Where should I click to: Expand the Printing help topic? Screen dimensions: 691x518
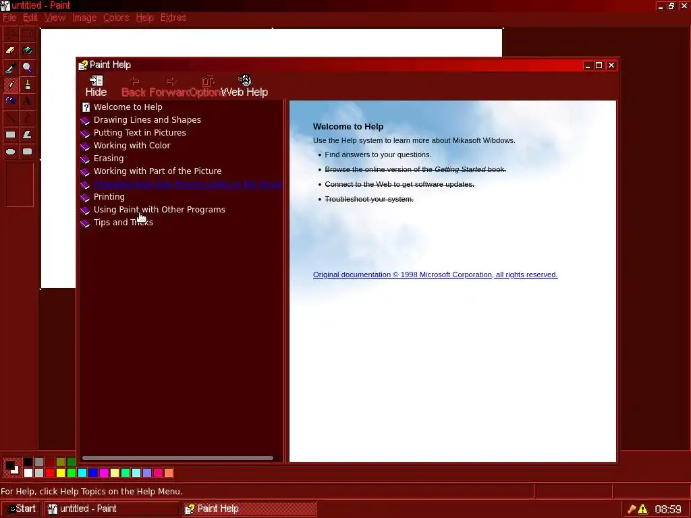coord(109,197)
